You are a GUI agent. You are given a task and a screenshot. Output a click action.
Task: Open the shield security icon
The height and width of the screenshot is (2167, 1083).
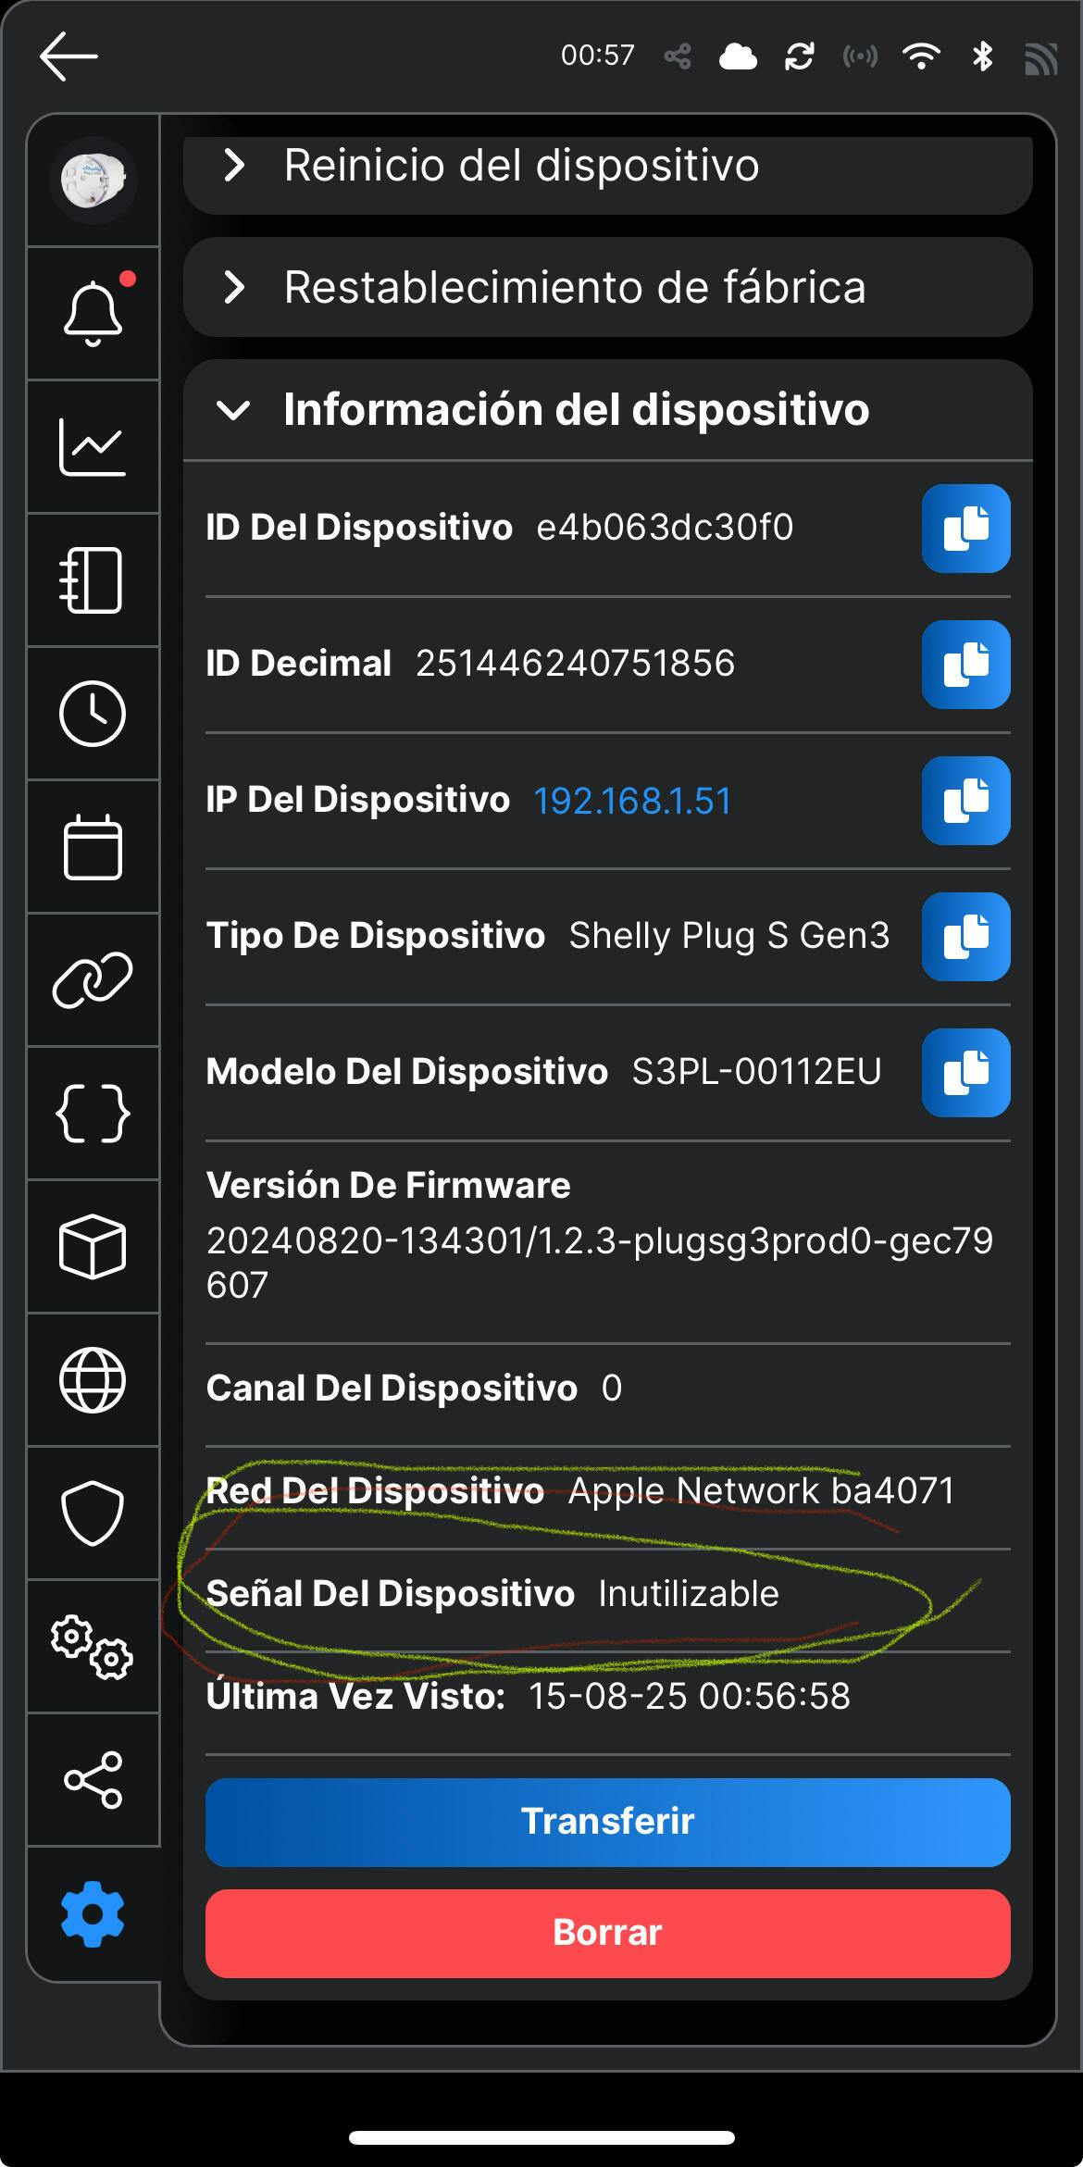[x=93, y=1513]
